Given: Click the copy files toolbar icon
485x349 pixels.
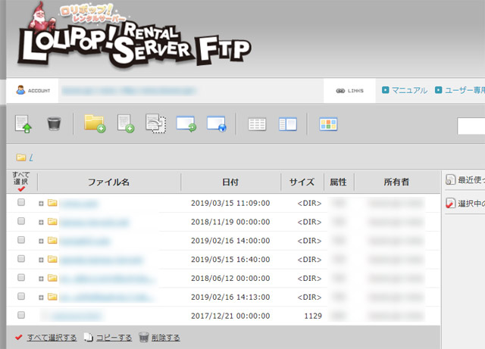Looking at the screenshot, I should click(x=155, y=123).
